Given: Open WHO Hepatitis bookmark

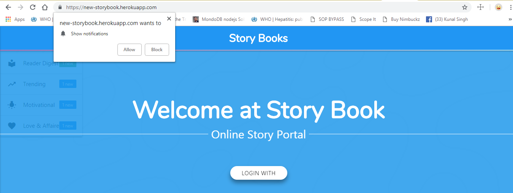Looking at the screenshot, I should coord(277,19).
